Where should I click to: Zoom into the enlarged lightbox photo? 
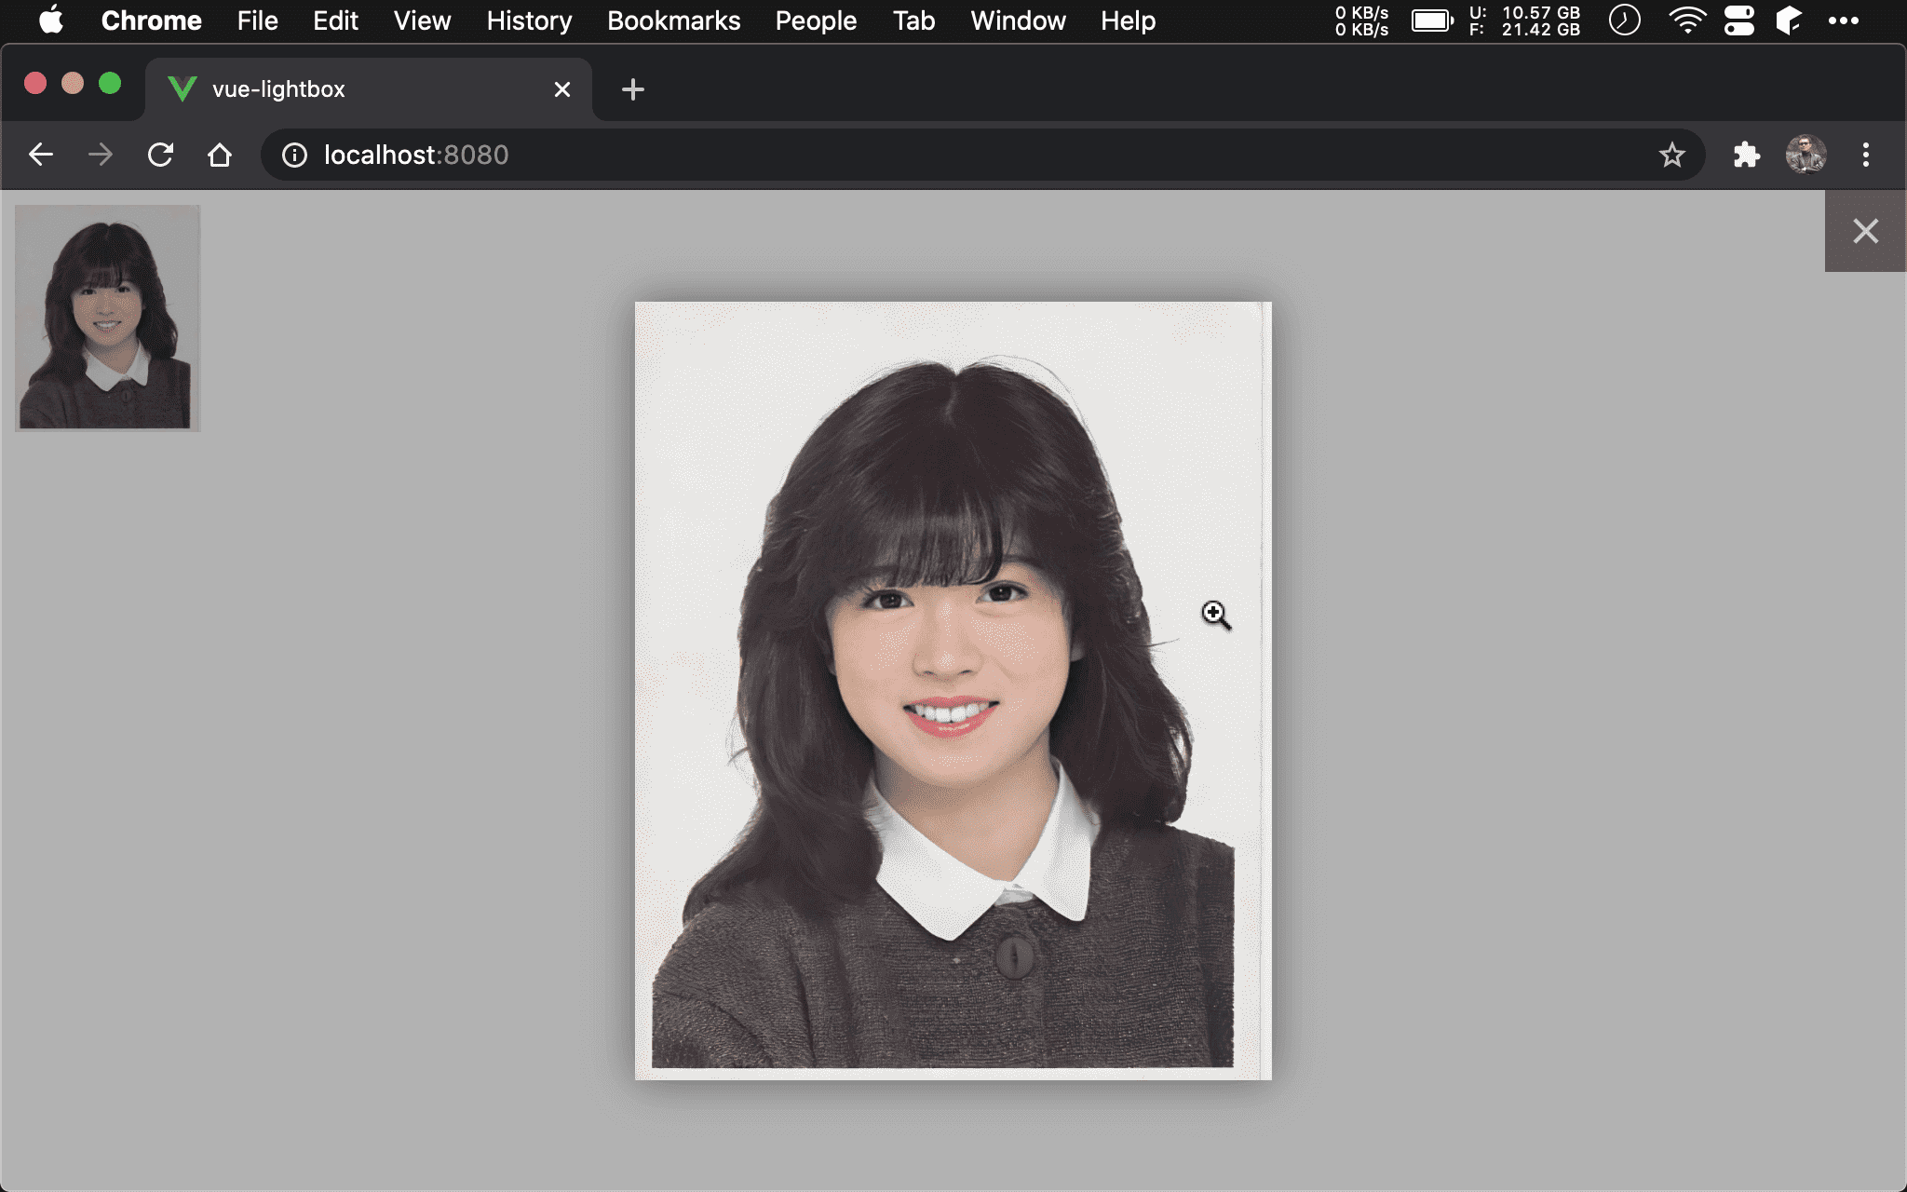tap(953, 690)
